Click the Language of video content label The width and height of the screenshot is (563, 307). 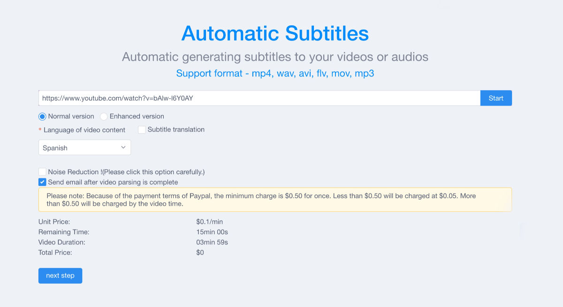pos(84,130)
